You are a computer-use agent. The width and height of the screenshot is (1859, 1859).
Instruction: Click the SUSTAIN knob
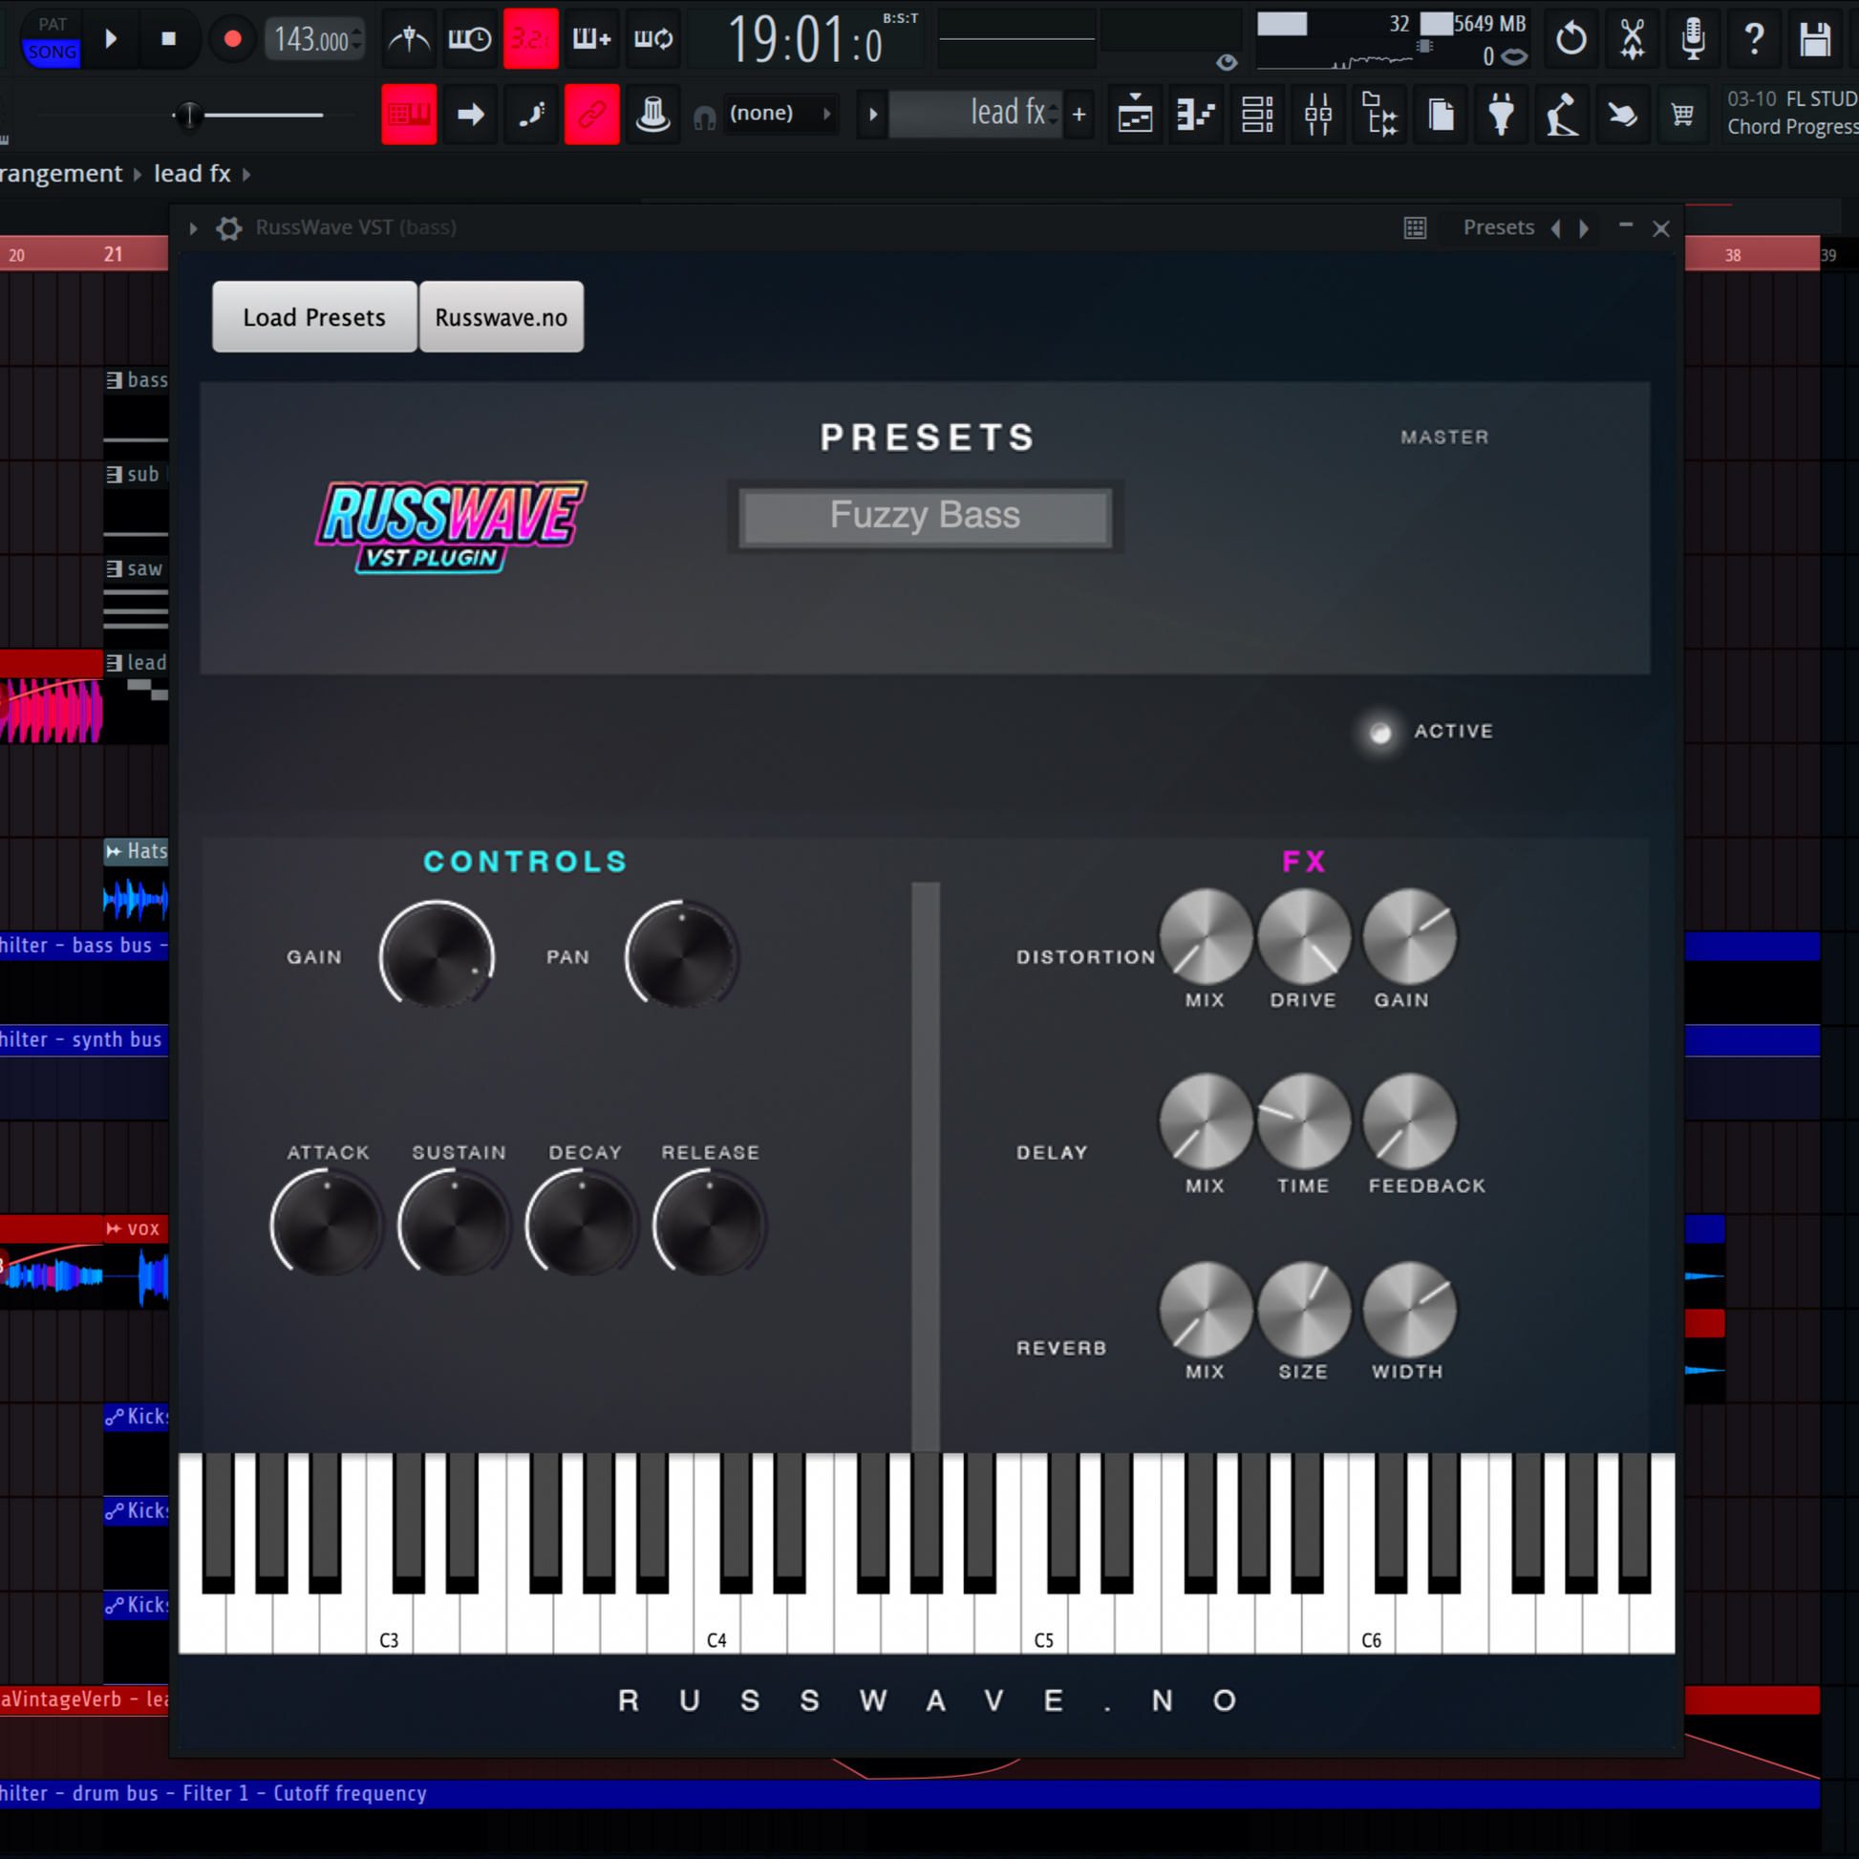(x=455, y=1223)
